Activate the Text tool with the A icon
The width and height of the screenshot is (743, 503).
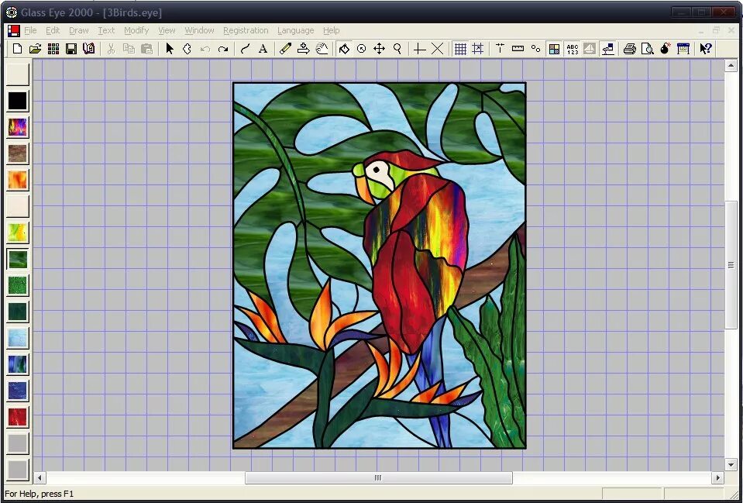click(263, 48)
